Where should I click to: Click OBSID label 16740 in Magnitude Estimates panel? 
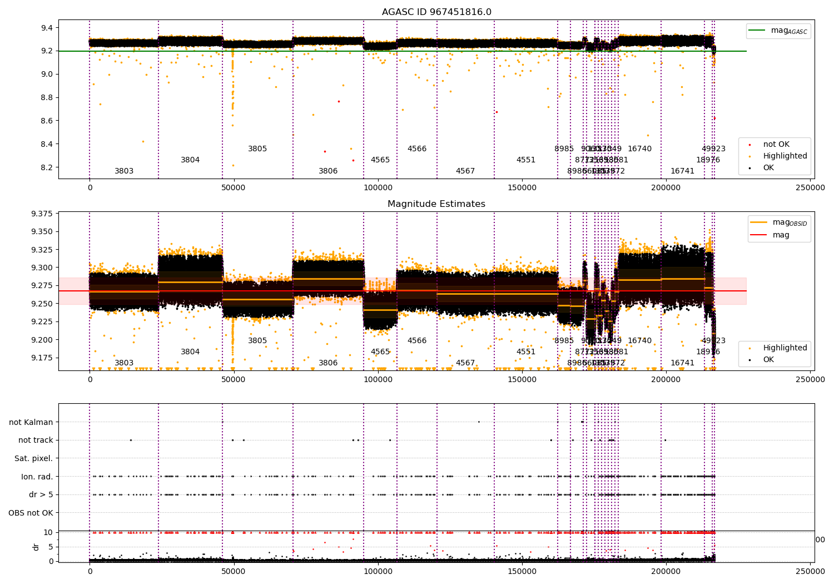pyautogui.click(x=639, y=341)
